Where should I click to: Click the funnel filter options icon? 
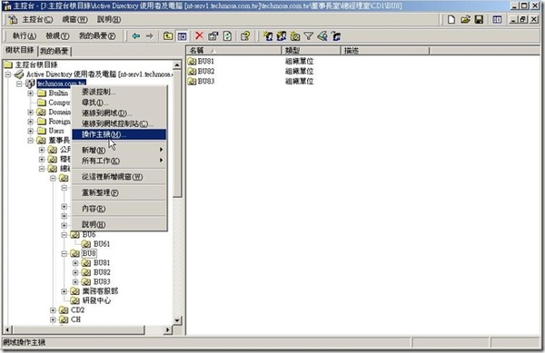pos(309,36)
